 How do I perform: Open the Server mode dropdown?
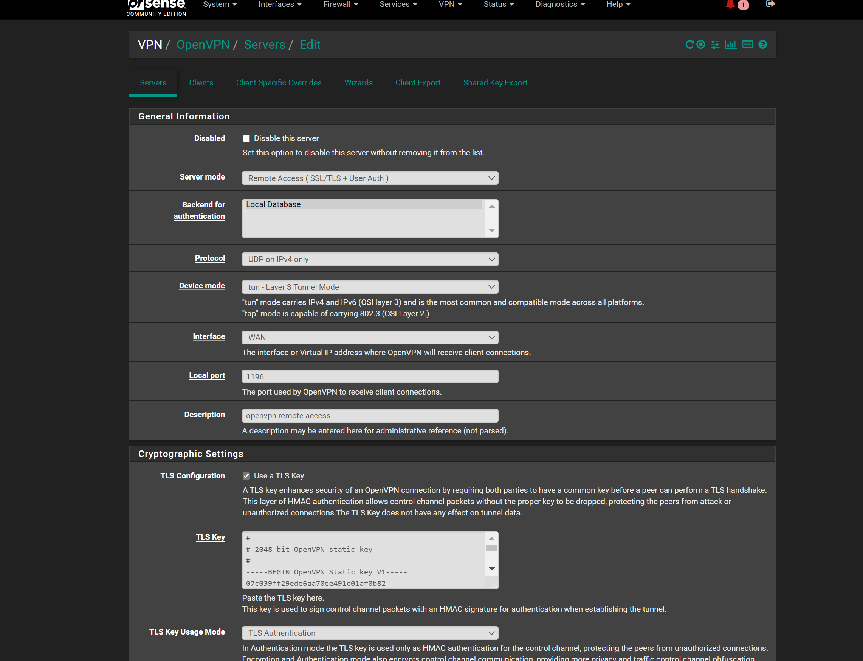(370, 178)
